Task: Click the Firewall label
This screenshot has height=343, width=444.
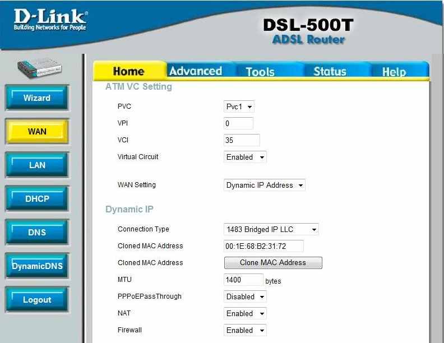Action: 129,330
